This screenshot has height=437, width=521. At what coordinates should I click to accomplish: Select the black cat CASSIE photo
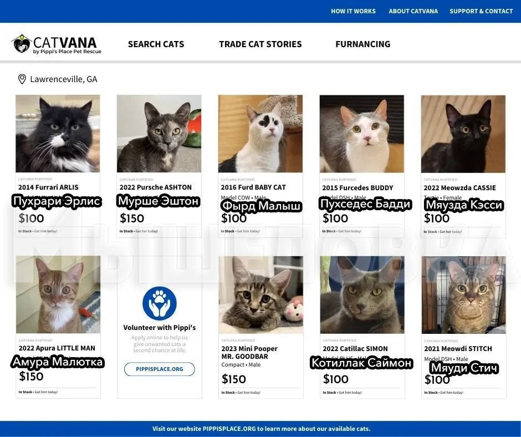(x=463, y=134)
